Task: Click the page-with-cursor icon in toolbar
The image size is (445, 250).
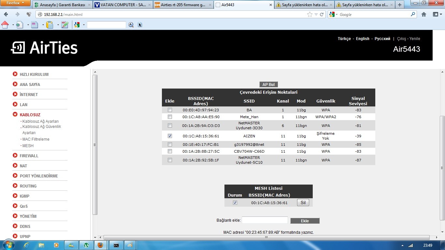Action: 140,25
